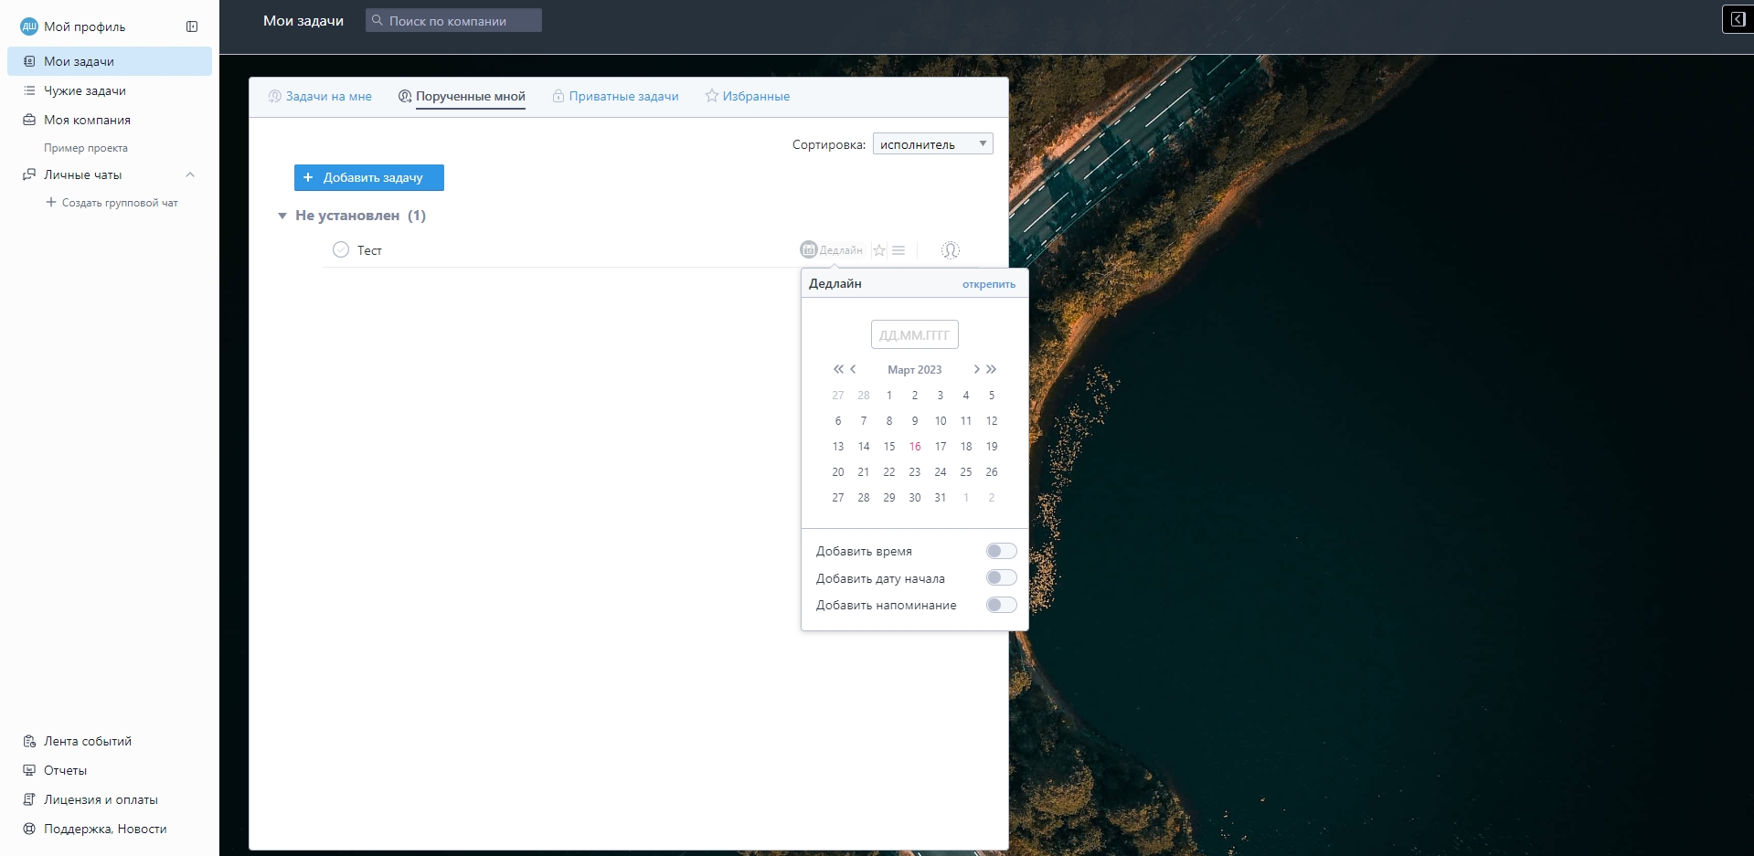Open Личные чаты section
1754x856 pixels.
(x=82, y=174)
